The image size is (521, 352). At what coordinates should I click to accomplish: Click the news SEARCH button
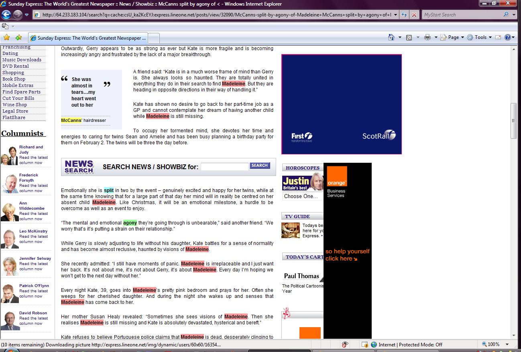click(x=260, y=166)
